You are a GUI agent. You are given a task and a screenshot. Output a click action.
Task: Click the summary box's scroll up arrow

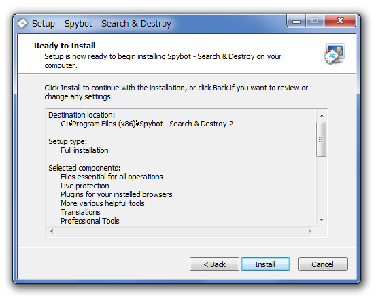[322, 116]
